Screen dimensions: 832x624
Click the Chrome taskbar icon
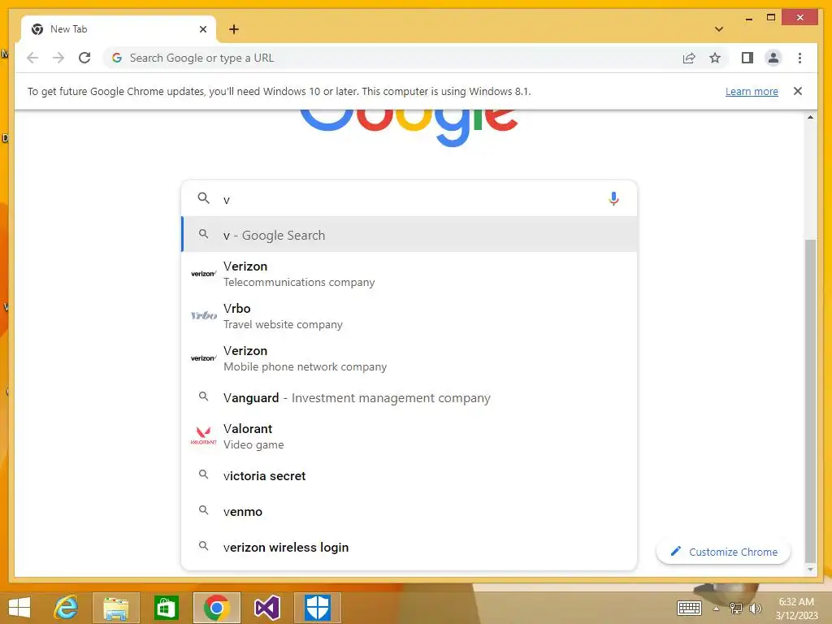point(216,608)
